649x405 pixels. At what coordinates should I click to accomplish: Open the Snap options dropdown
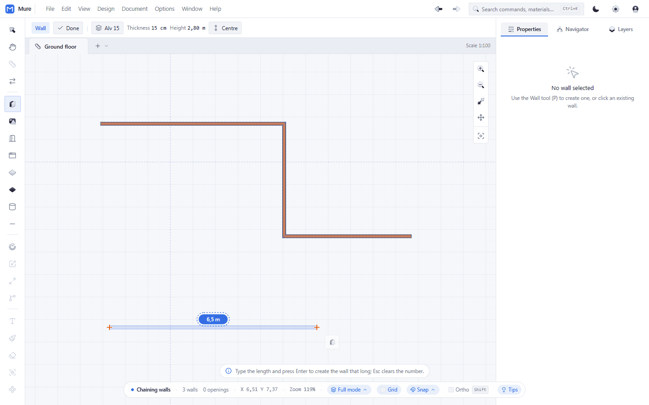pyautogui.click(x=423, y=390)
